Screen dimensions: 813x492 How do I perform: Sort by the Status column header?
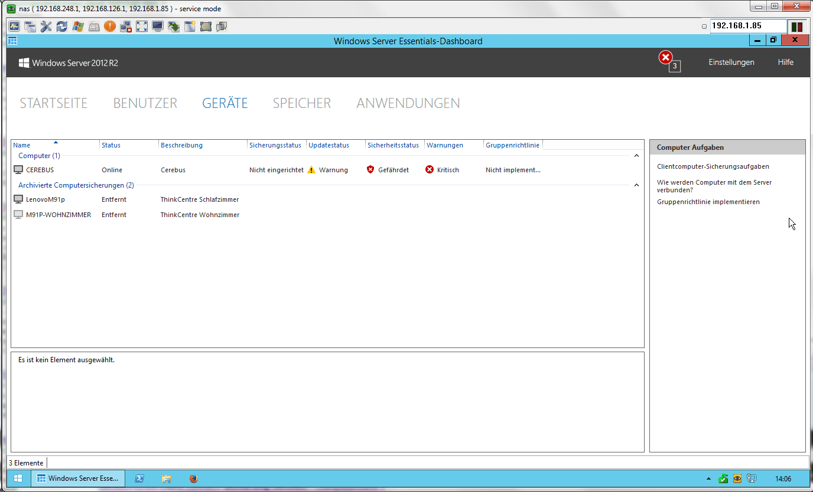coord(129,145)
